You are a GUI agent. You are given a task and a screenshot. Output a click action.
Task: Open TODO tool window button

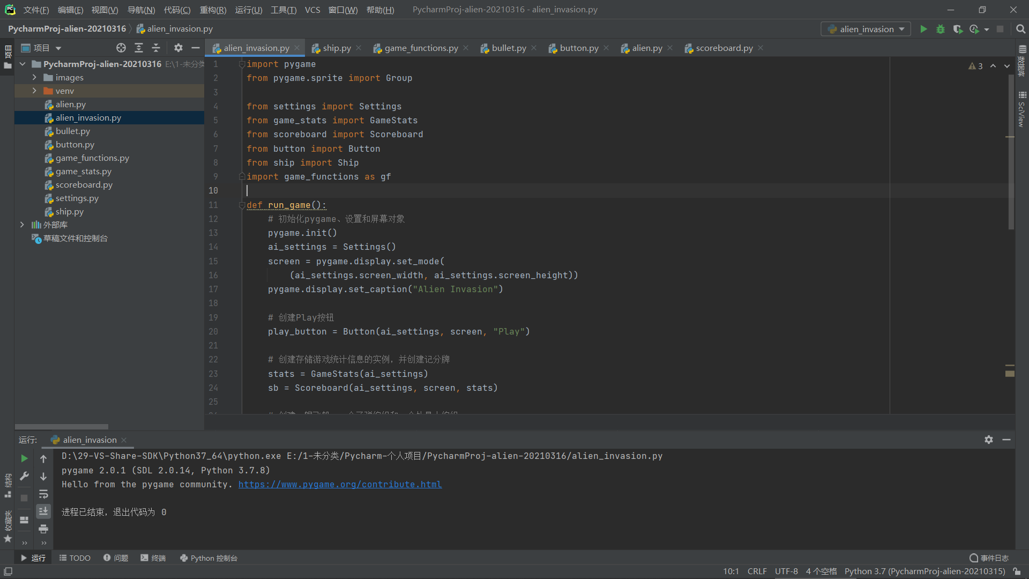point(75,558)
